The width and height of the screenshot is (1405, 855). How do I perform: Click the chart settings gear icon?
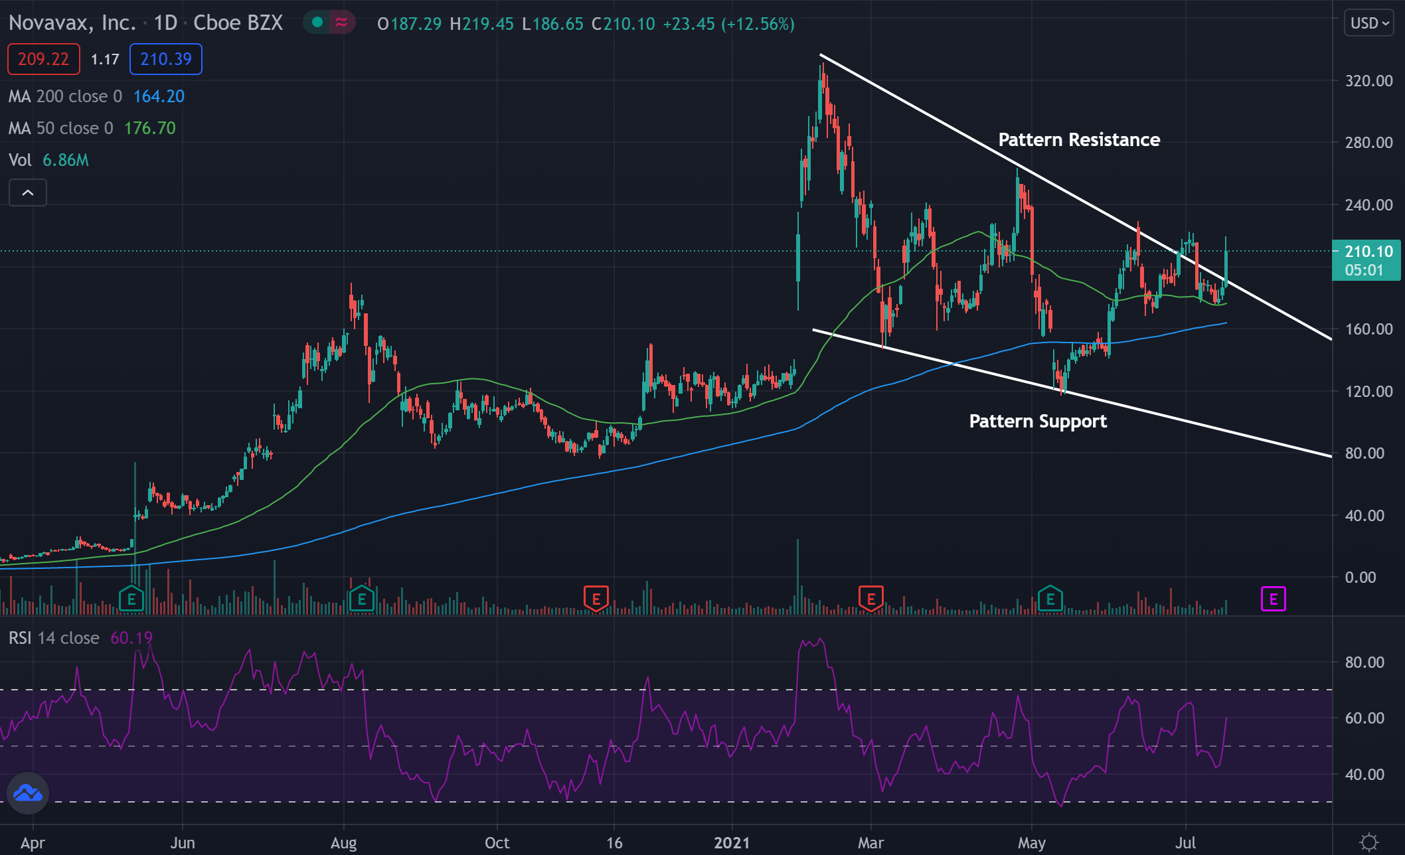click(1368, 842)
